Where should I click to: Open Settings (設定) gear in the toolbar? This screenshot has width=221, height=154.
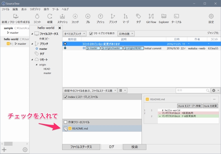[211, 18]
